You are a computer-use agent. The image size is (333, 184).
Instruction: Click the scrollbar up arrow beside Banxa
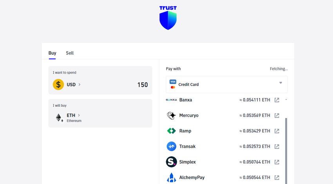(x=286, y=100)
